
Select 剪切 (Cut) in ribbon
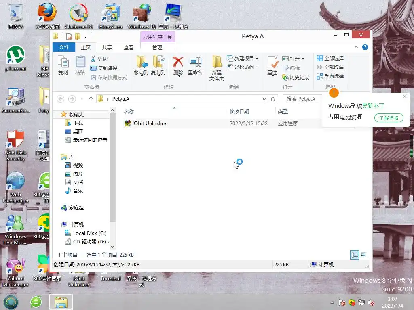[99, 59]
